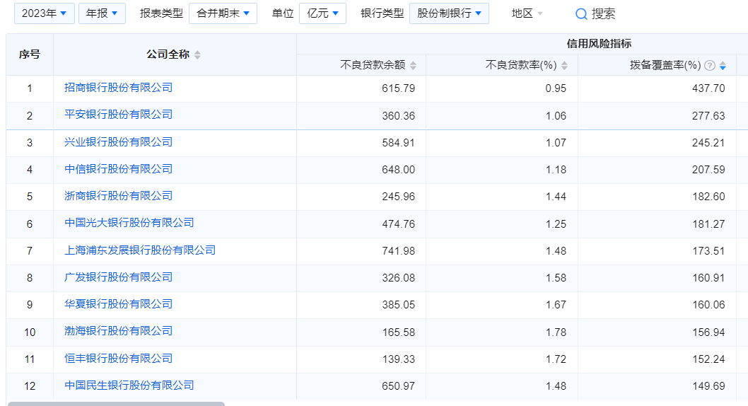Expand the 合并期末 report type dropdown
Viewport: 748px width, 406px height.
(x=223, y=13)
